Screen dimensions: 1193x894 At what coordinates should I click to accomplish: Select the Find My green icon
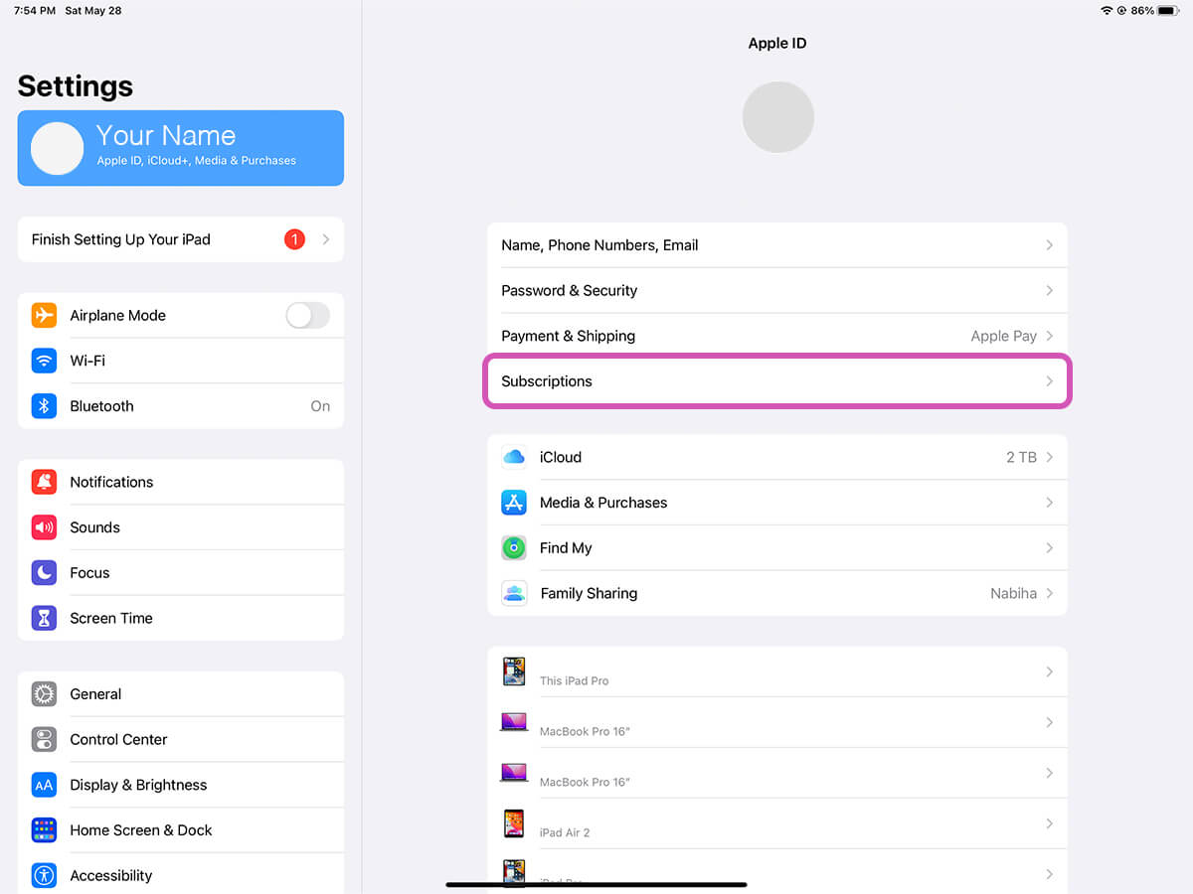coord(513,547)
